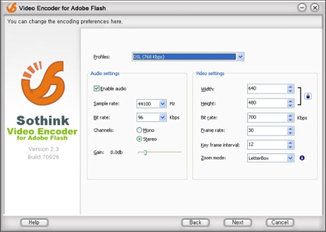The height and width of the screenshot is (232, 326).
Task: Open the audio Bit rate dropdown
Action: [162, 117]
